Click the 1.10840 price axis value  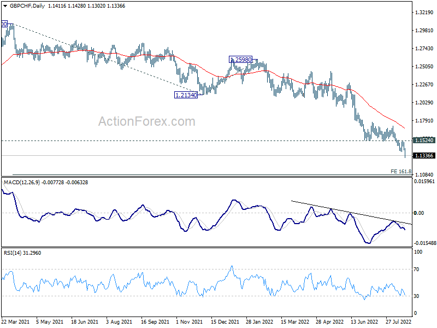pos(424,174)
